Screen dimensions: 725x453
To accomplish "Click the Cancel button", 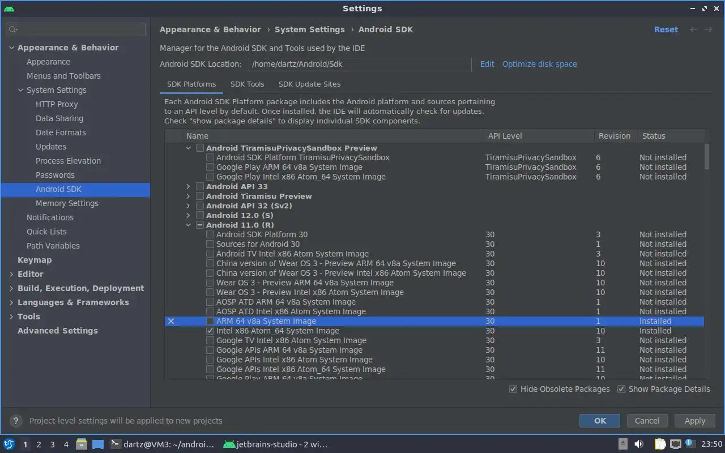I will coord(647,421).
